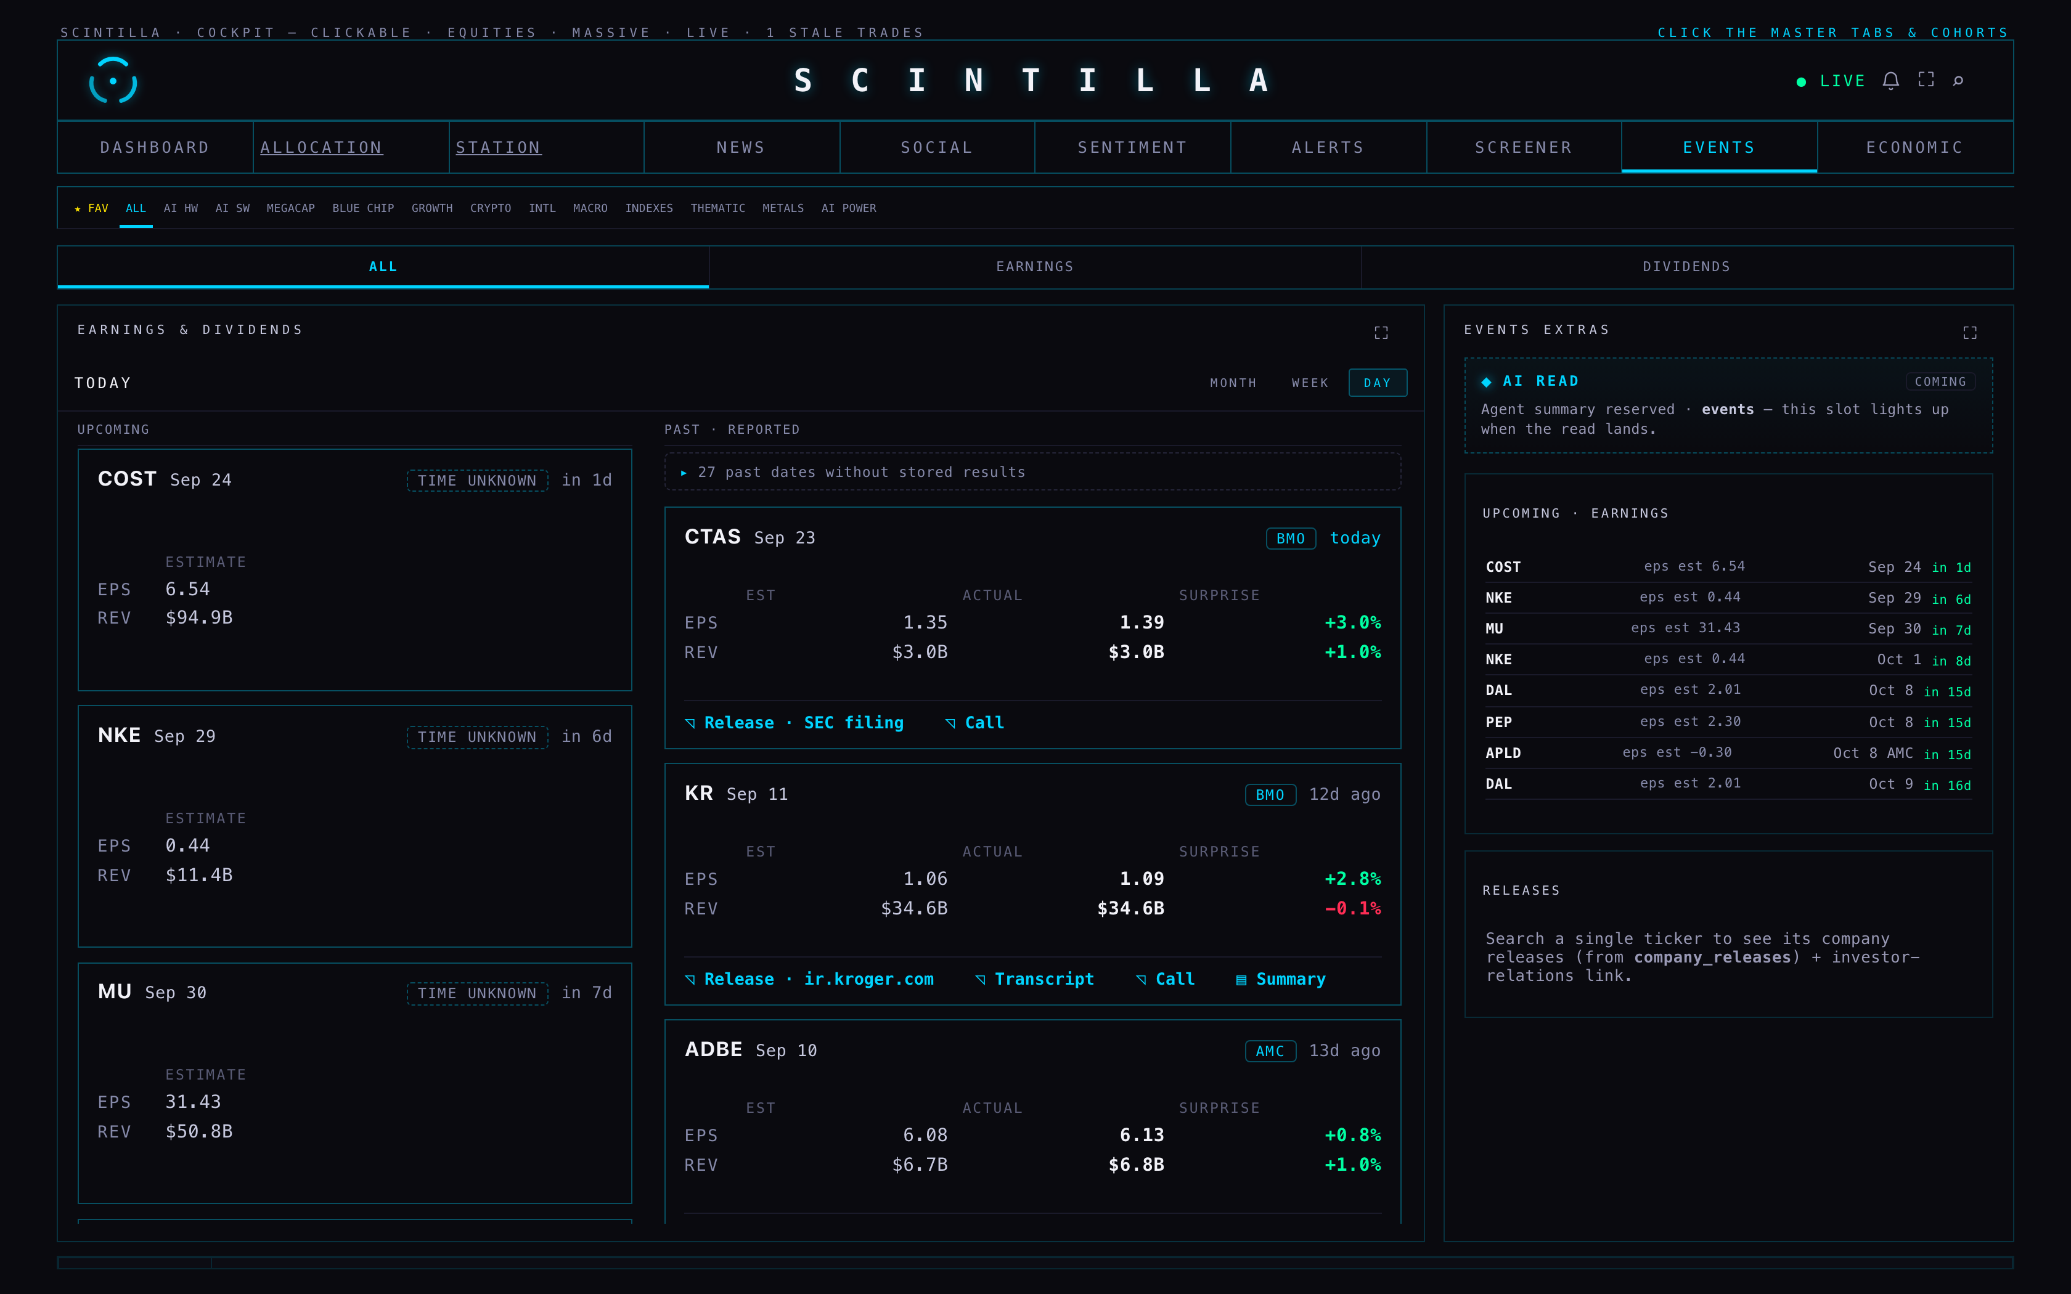The width and height of the screenshot is (2071, 1294).
Task: Click the green LIVE status indicator
Action: (x=1831, y=81)
